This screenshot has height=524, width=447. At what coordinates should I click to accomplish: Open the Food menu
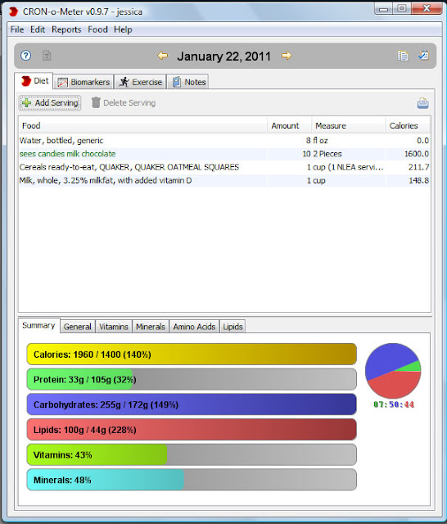click(97, 29)
